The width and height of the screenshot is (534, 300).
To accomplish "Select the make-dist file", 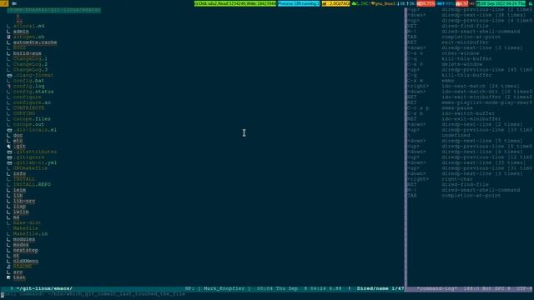I will tap(28, 223).
